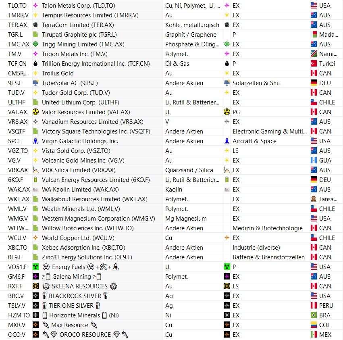Click the Guatemala flag in the Volcanic Gold Mines row
Screen dimensions: 343x340
click(314, 160)
